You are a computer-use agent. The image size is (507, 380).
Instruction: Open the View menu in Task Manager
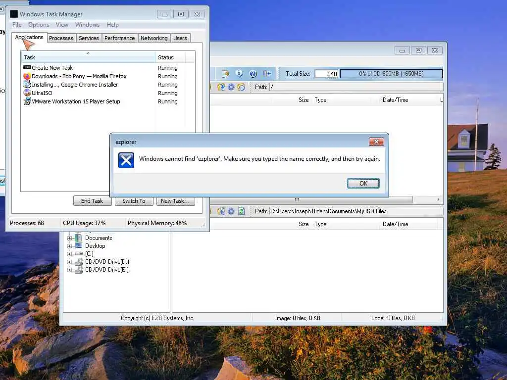pyautogui.click(x=62, y=25)
